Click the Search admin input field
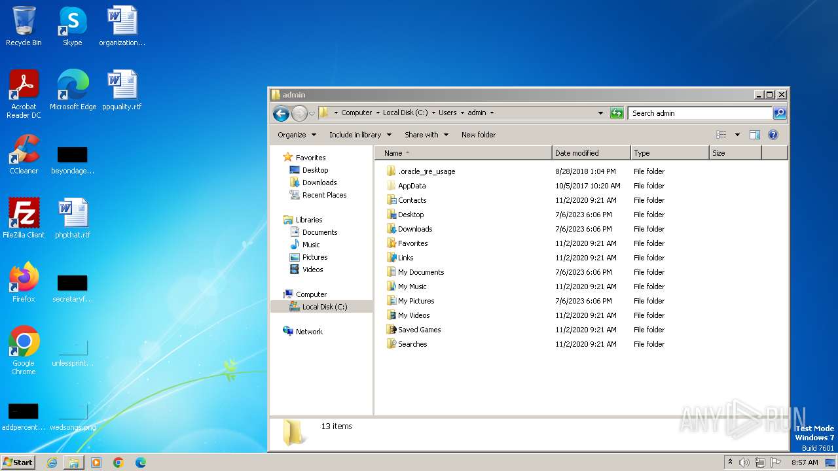The height and width of the screenshot is (471, 838). coord(700,113)
